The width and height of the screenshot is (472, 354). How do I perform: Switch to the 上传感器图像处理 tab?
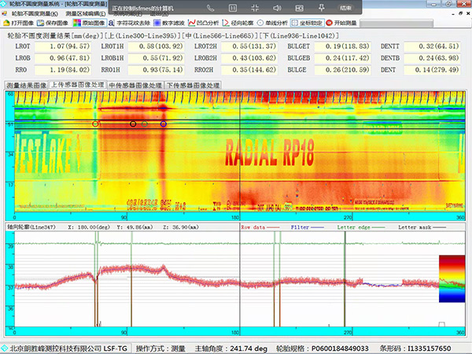click(x=78, y=85)
